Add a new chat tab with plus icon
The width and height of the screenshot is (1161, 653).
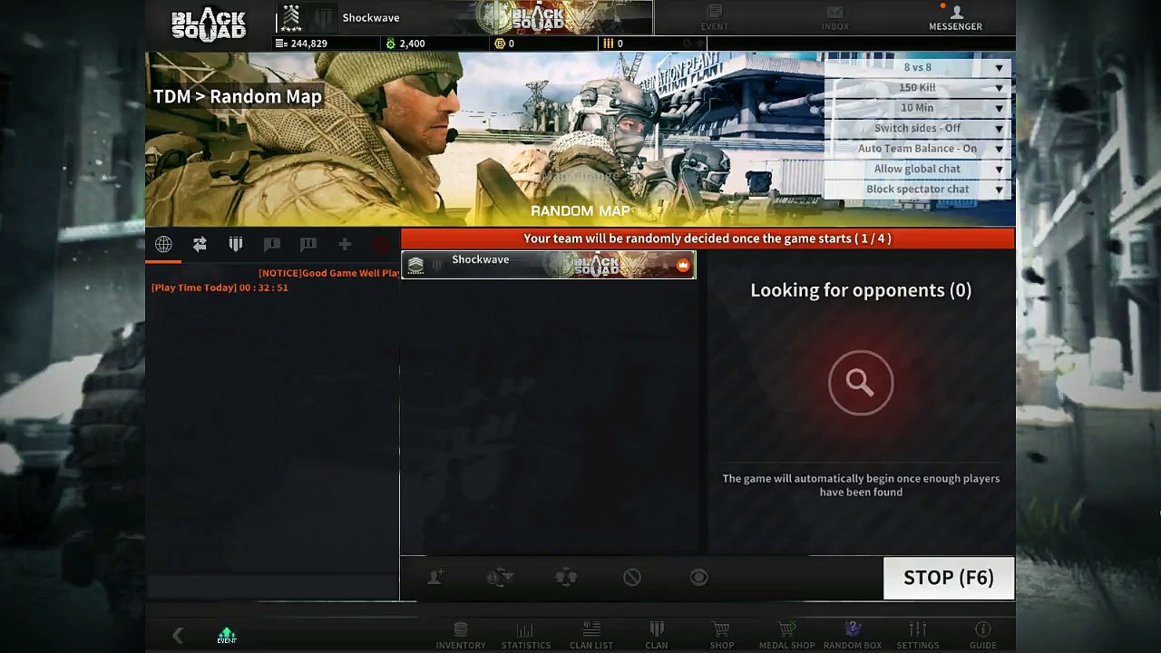coord(345,244)
